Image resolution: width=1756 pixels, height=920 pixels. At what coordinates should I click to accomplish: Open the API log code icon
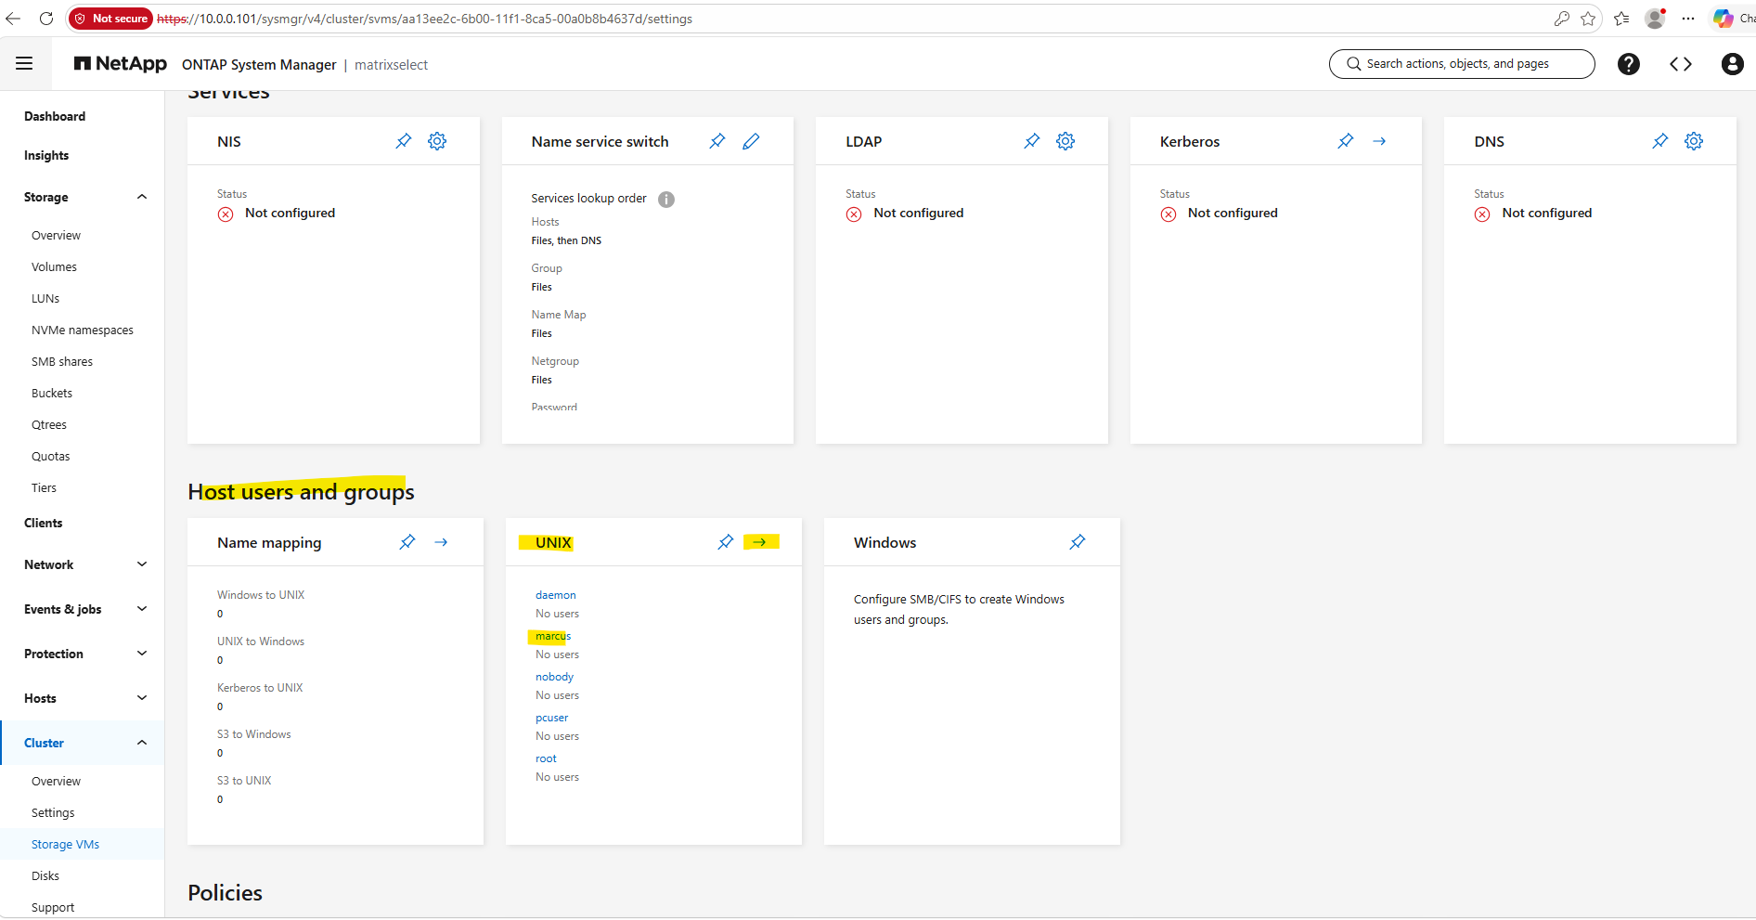click(1681, 64)
